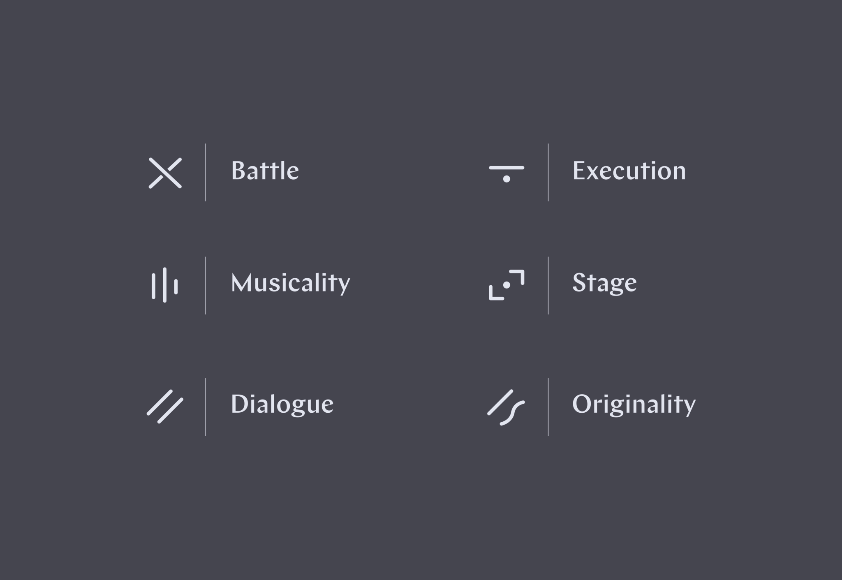
Task: Click the Dialogue parallel slashes icon
Action: 165,407
